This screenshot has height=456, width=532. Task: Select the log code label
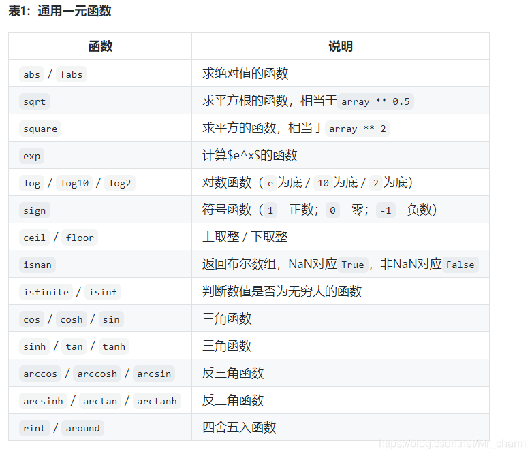coord(31,183)
